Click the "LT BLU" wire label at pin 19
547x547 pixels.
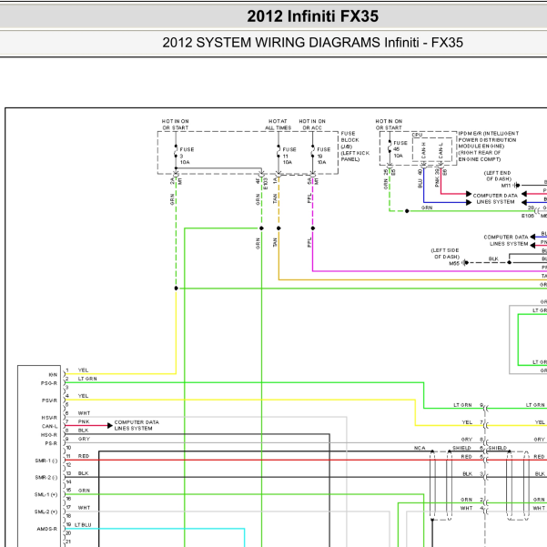click(83, 524)
